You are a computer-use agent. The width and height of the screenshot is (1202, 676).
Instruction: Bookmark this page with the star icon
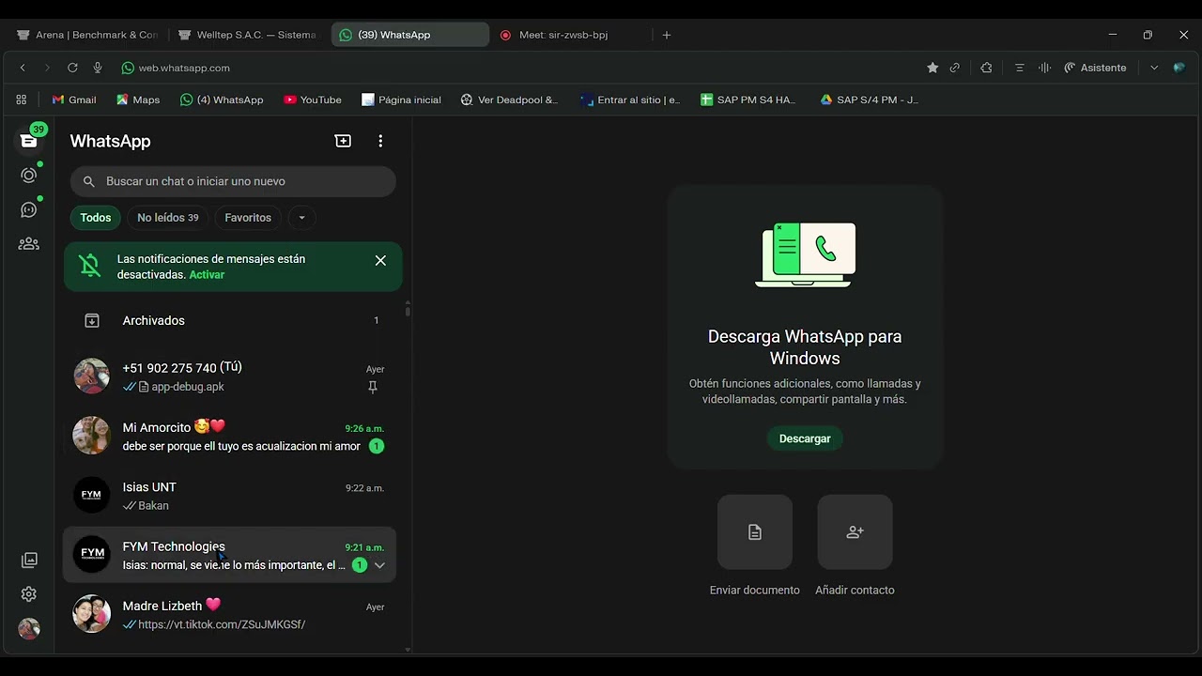(932, 68)
